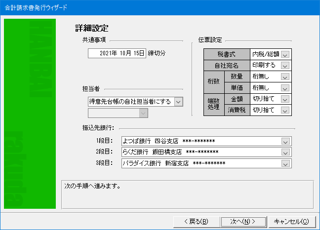320x230 pixels.
Task: Click the 税書式 header cell
Action: pos(227,54)
